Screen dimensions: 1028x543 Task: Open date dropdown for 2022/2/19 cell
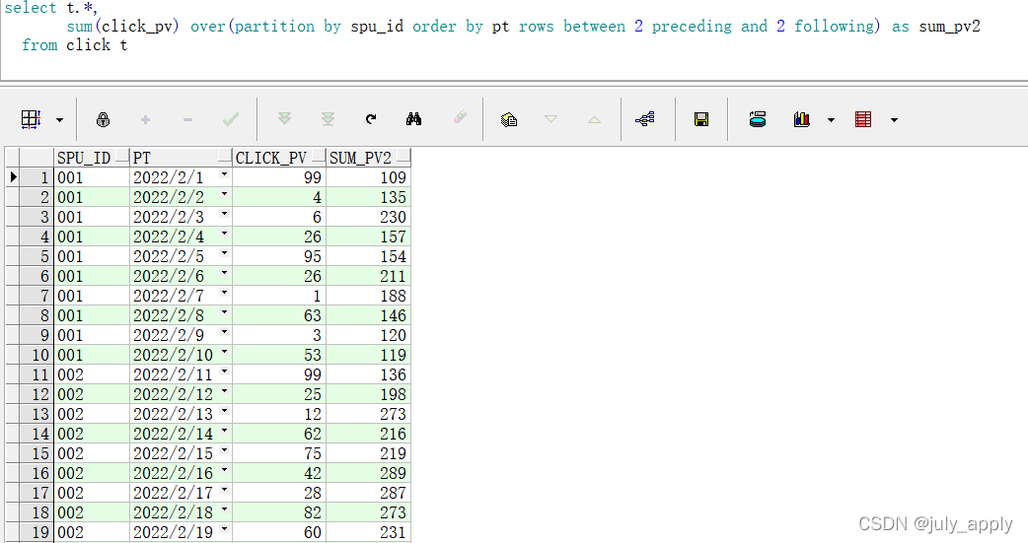(224, 528)
